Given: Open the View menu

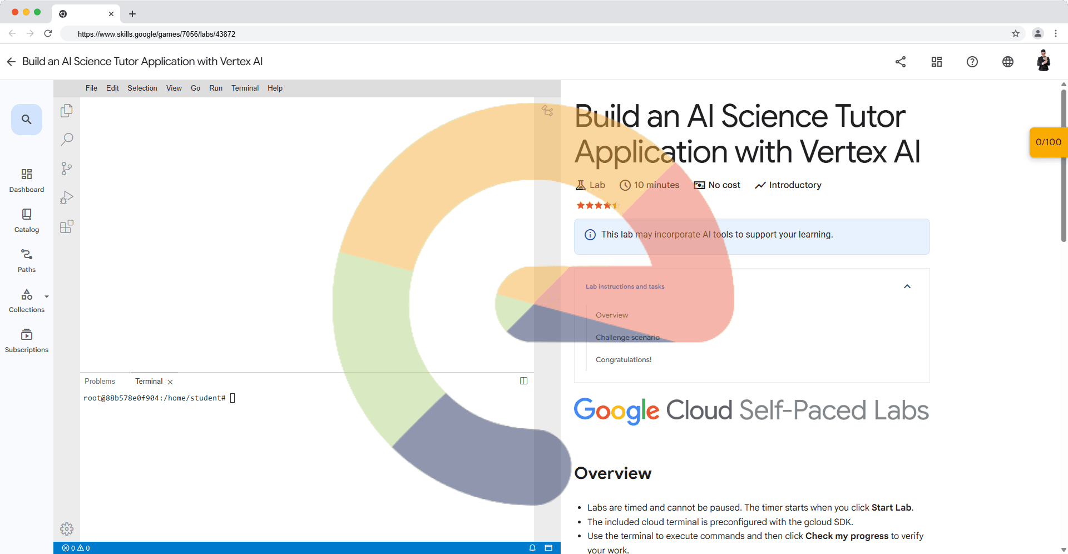Looking at the screenshot, I should (x=174, y=88).
